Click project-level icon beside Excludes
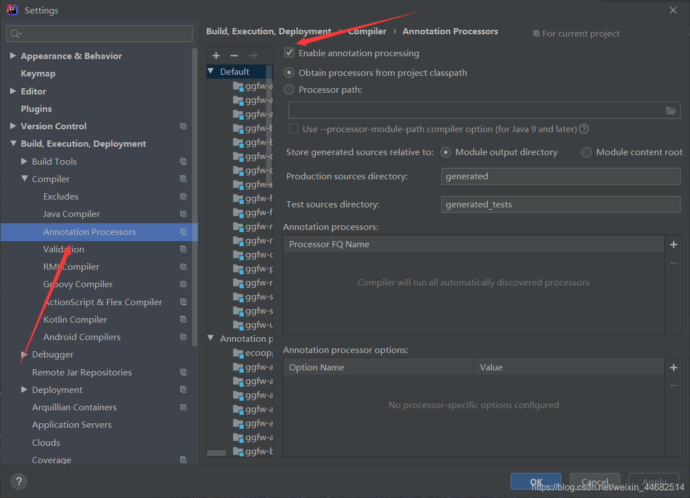Screen dimensions: 690x498 point(183,197)
